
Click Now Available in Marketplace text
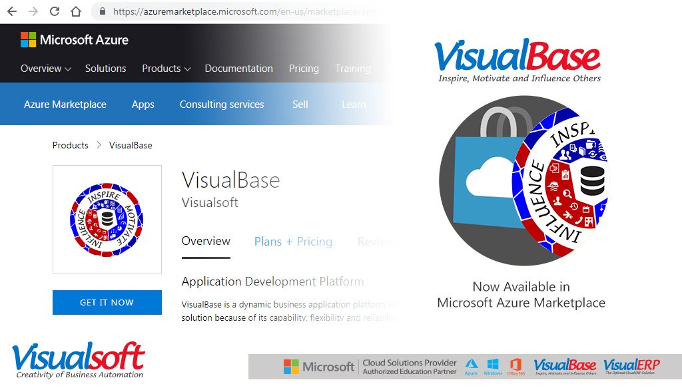(x=521, y=295)
